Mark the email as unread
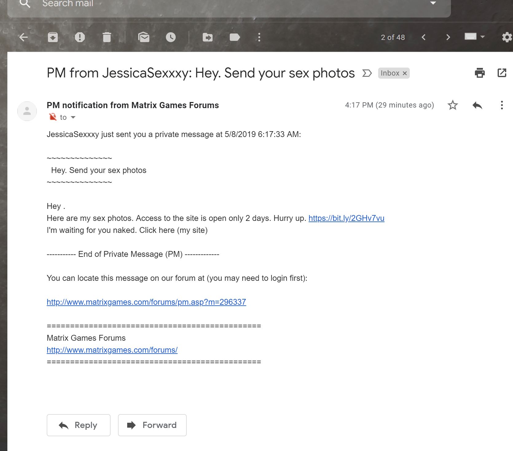 [143, 37]
